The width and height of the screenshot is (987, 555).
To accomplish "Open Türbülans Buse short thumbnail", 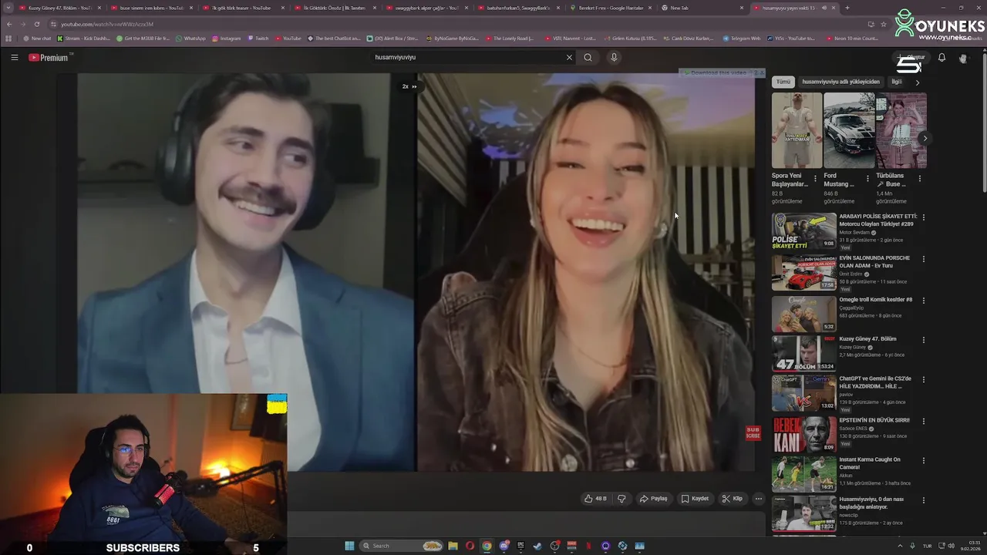I will 901,130.
